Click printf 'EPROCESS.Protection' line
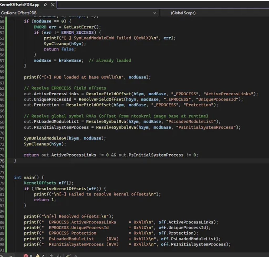The width and height of the screenshot is (269, 257). [111, 233]
